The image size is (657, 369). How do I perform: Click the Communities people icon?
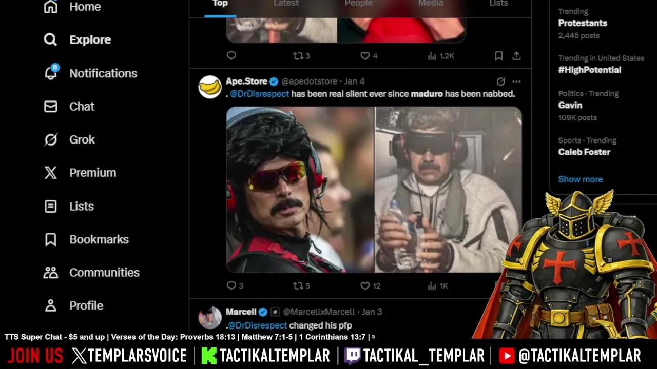point(50,273)
